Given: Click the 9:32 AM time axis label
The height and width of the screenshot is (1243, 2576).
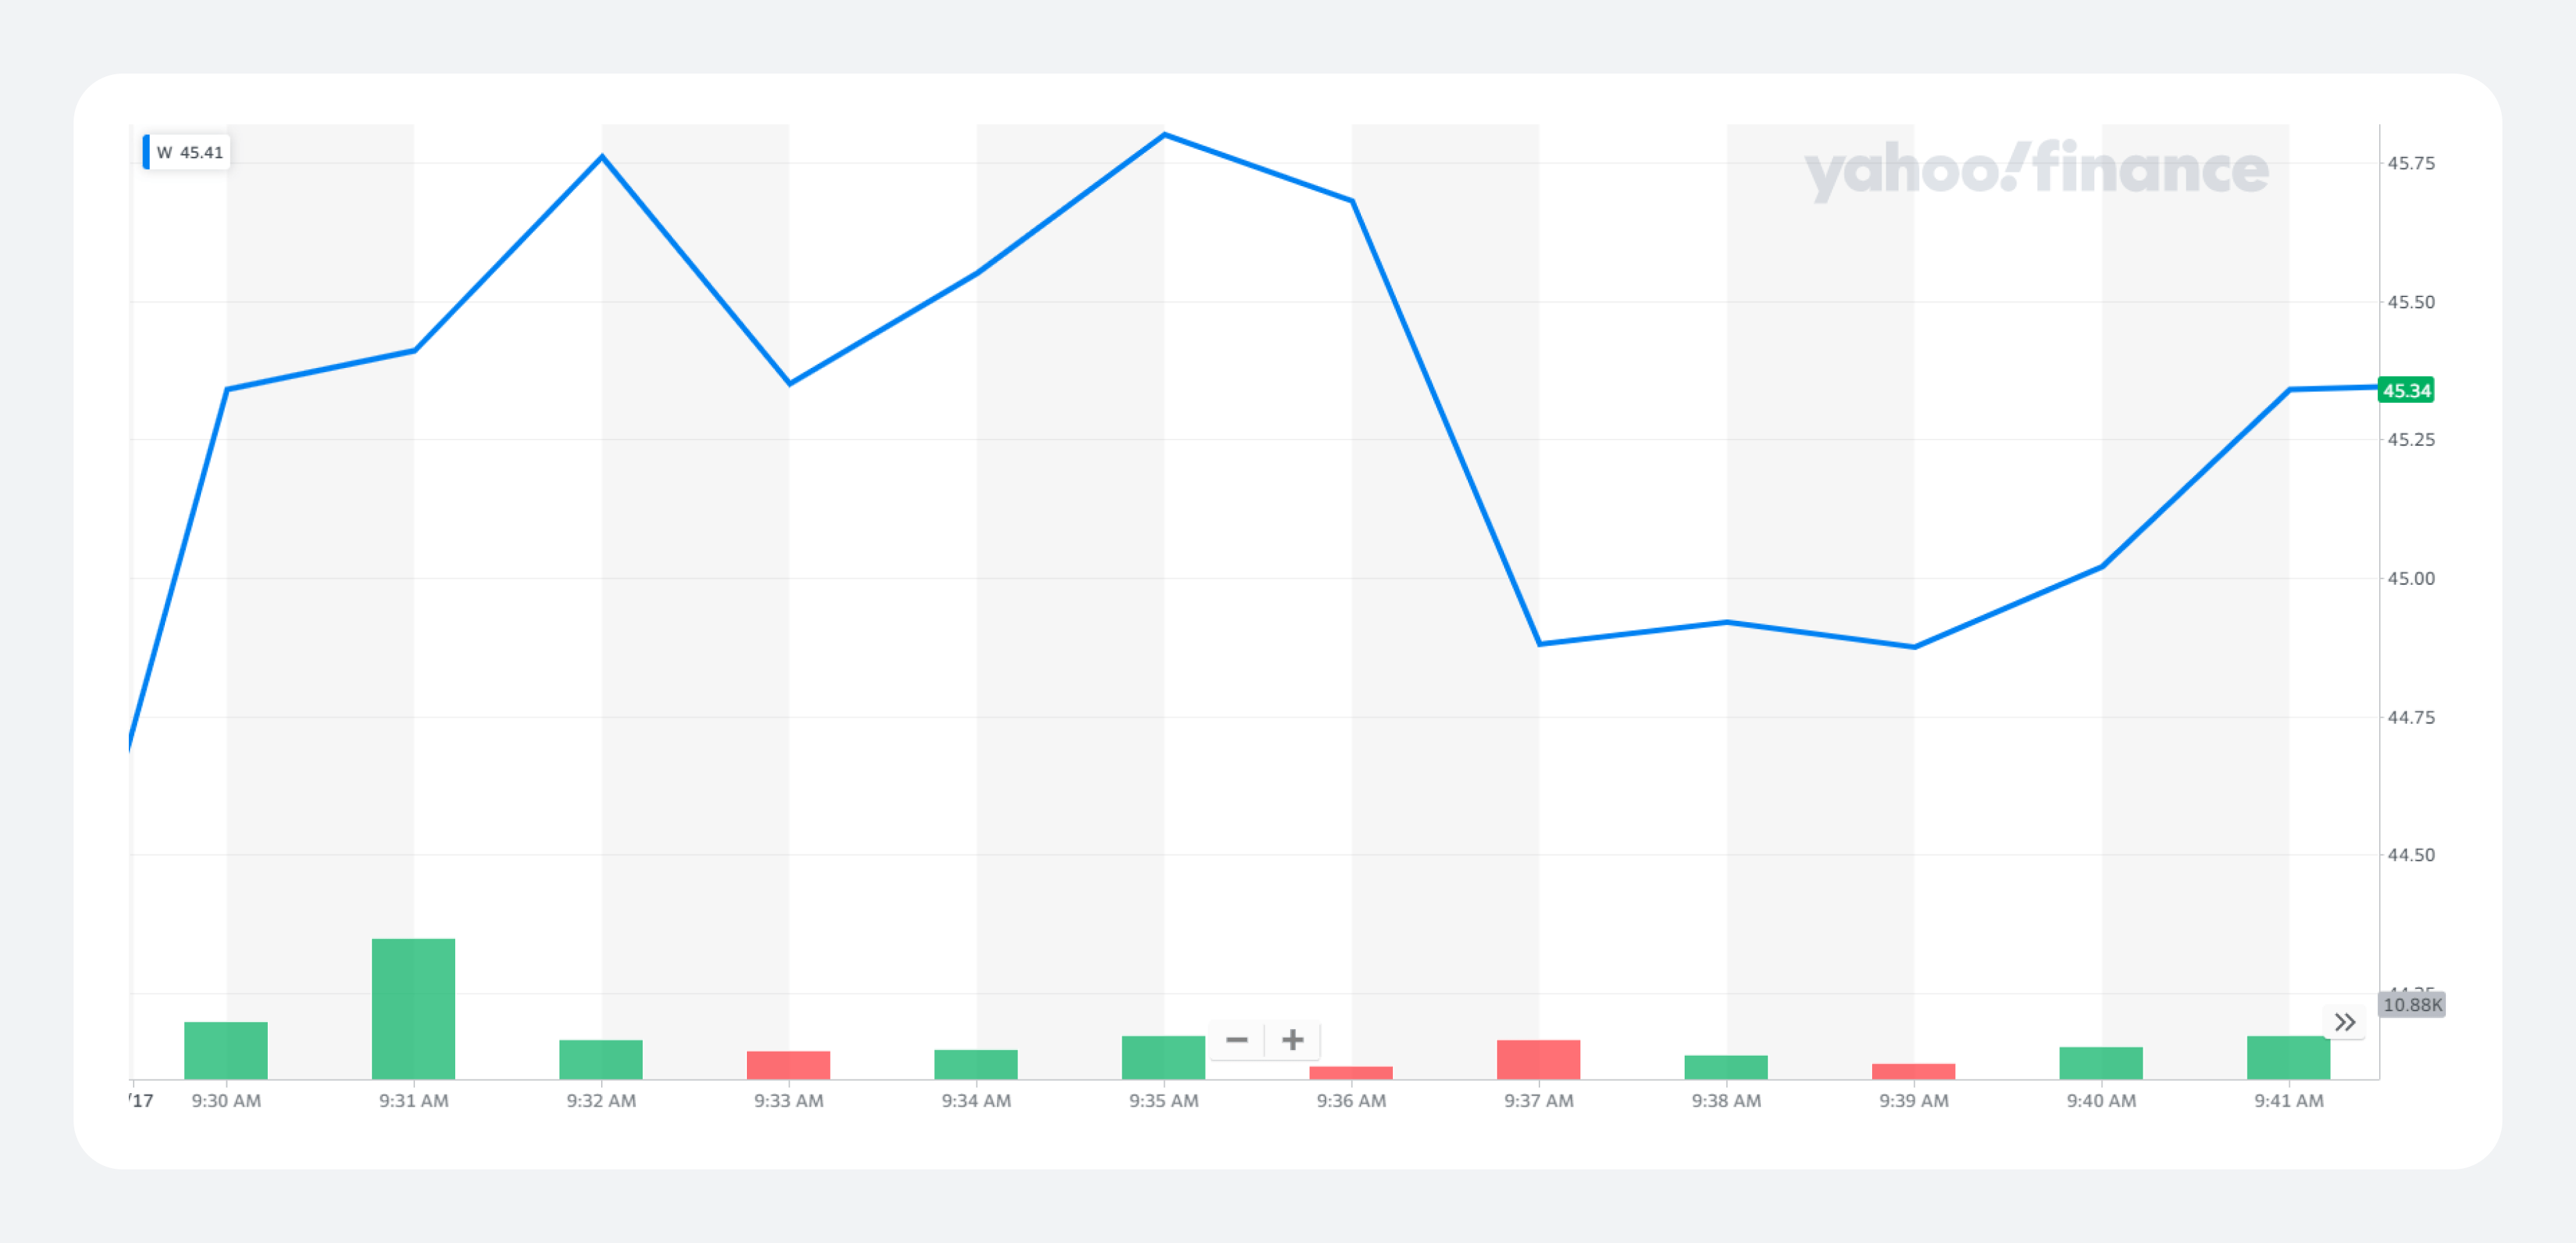Looking at the screenshot, I should click(x=601, y=1100).
